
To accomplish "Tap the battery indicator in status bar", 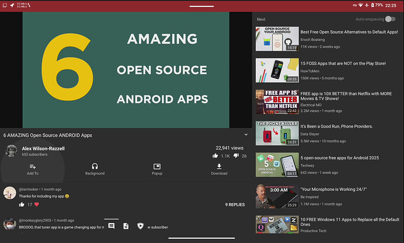I will click(373, 5).
